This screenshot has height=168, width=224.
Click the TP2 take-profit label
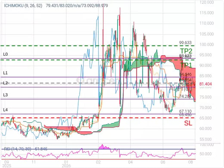[x=186, y=51]
